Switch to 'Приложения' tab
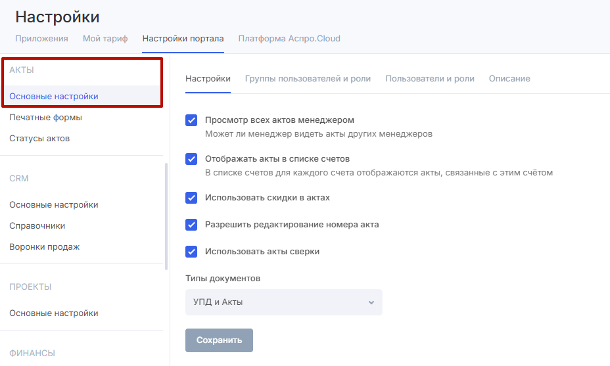 41,38
